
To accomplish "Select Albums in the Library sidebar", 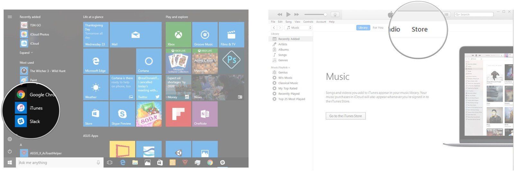I will pos(283,50).
